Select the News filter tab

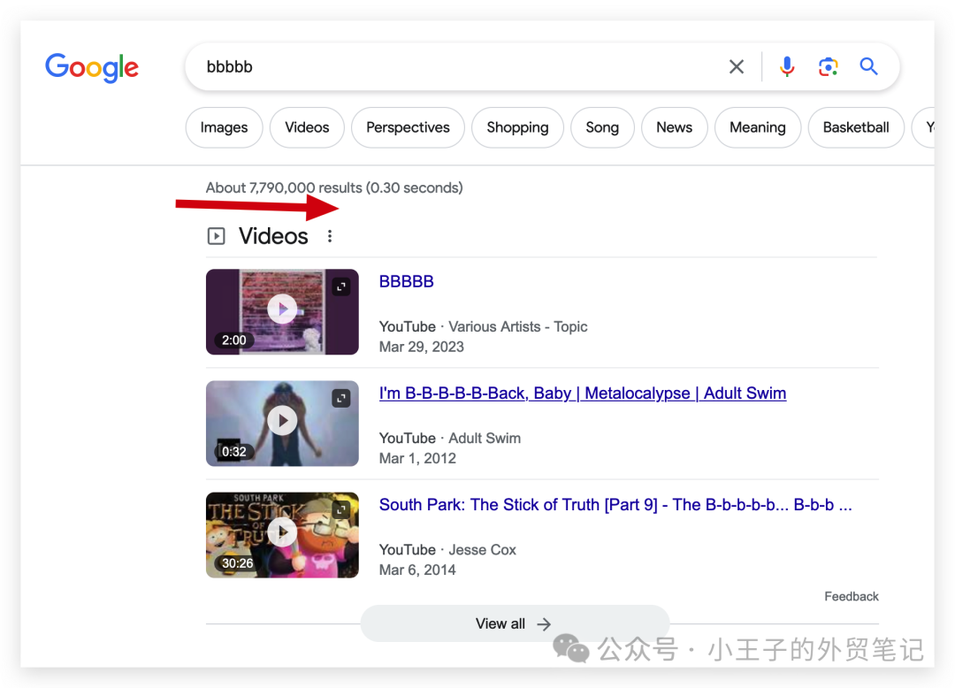674,127
